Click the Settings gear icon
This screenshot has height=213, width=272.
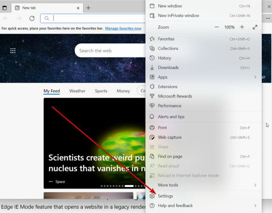152,196
